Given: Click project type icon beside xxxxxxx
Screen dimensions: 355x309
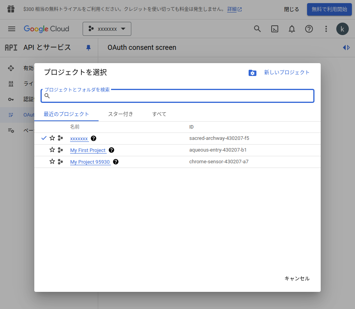Looking at the screenshot, I should pos(60,138).
